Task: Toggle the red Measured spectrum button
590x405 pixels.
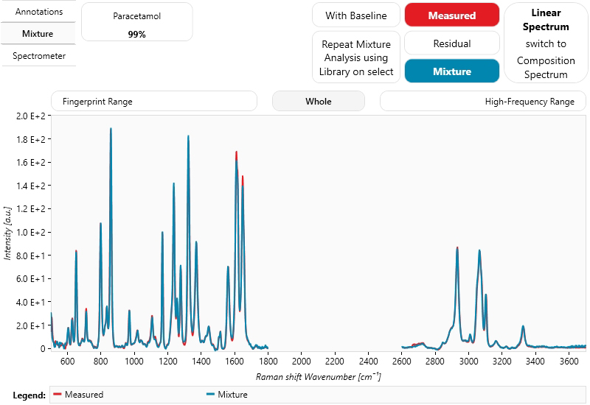Action: click(451, 15)
